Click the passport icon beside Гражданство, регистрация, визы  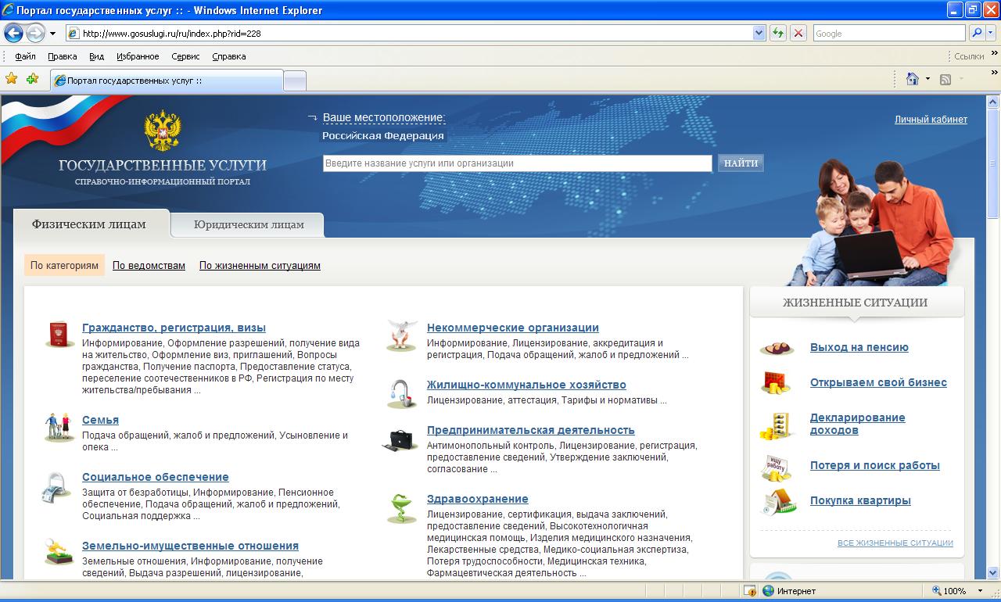click(58, 335)
